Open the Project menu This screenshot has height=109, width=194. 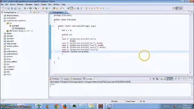point(44,5)
